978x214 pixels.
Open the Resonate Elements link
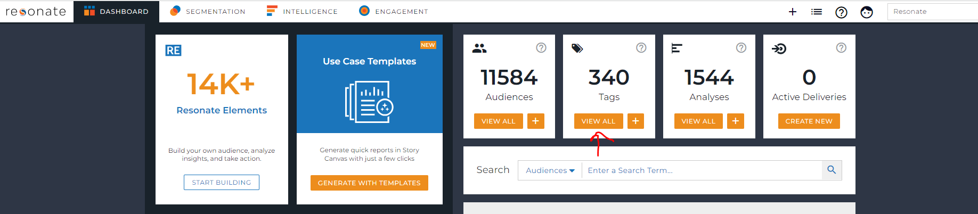click(x=222, y=110)
